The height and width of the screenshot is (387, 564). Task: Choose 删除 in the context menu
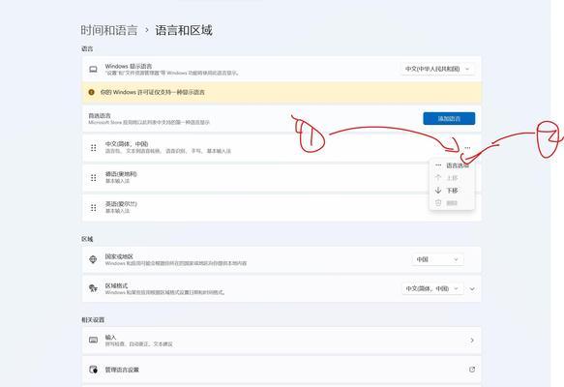pyautogui.click(x=452, y=203)
